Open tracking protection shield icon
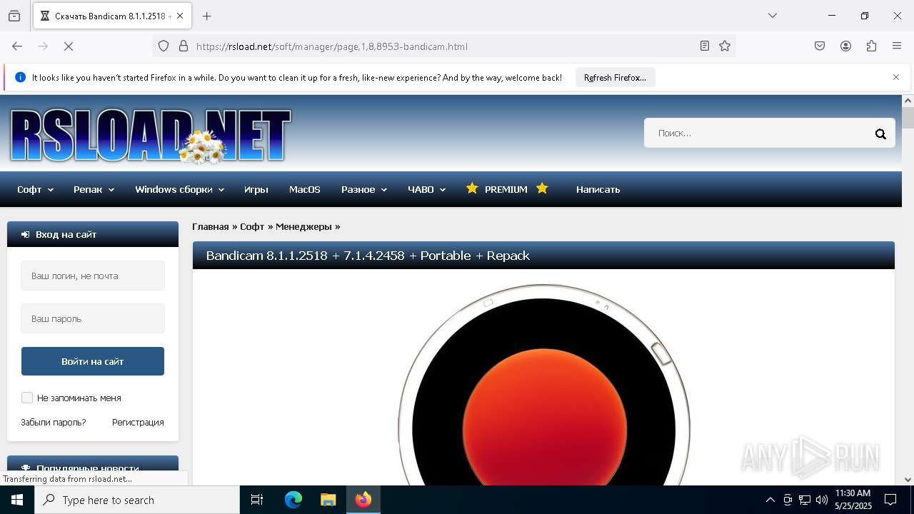The width and height of the screenshot is (914, 514). (x=164, y=46)
